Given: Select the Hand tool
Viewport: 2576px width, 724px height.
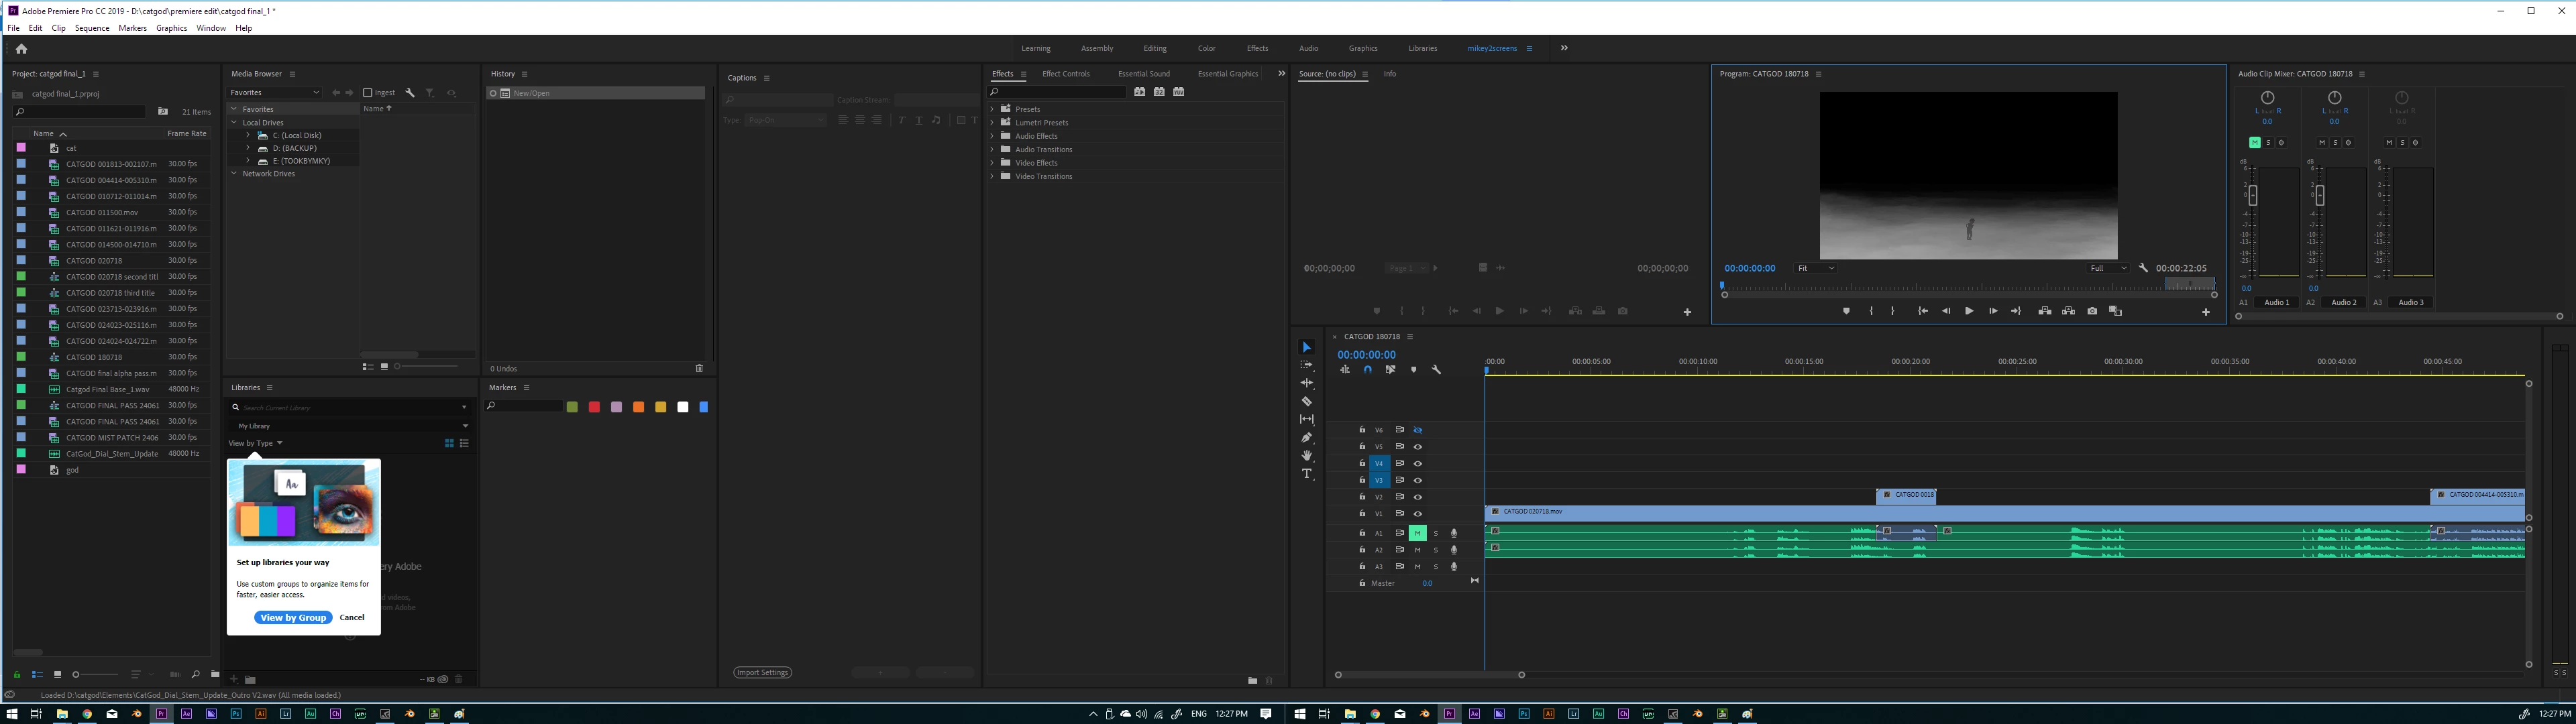Looking at the screenshot, I should (1306, 456).
